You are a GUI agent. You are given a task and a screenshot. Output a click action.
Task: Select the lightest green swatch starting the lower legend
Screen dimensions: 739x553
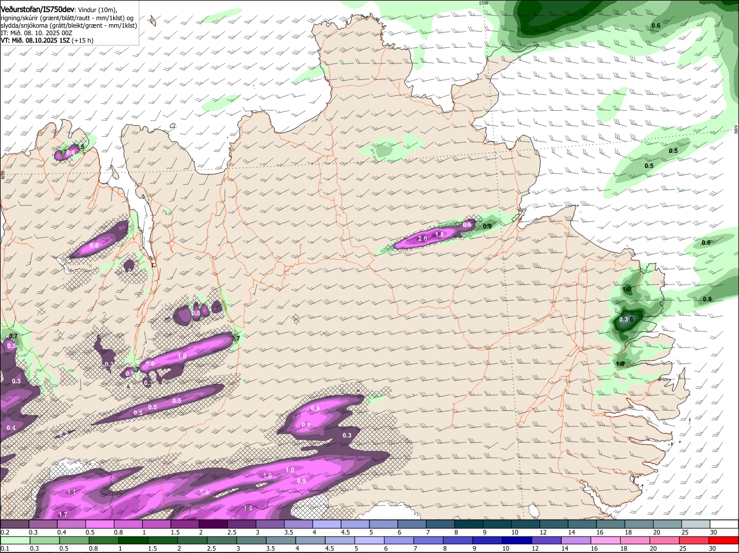pos(15,540)
